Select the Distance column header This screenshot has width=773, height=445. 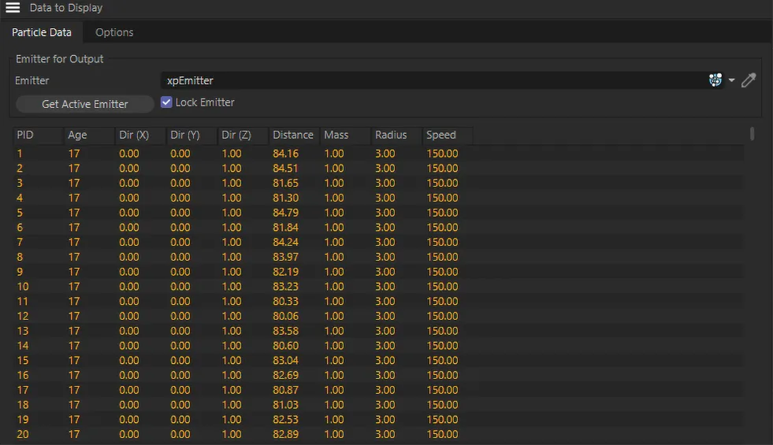[293, 135]
